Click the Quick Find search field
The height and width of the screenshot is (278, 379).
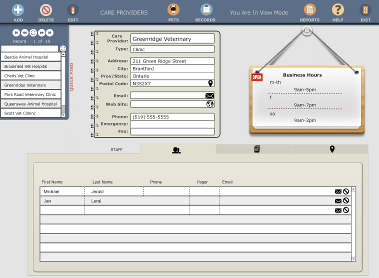(30, 48)
